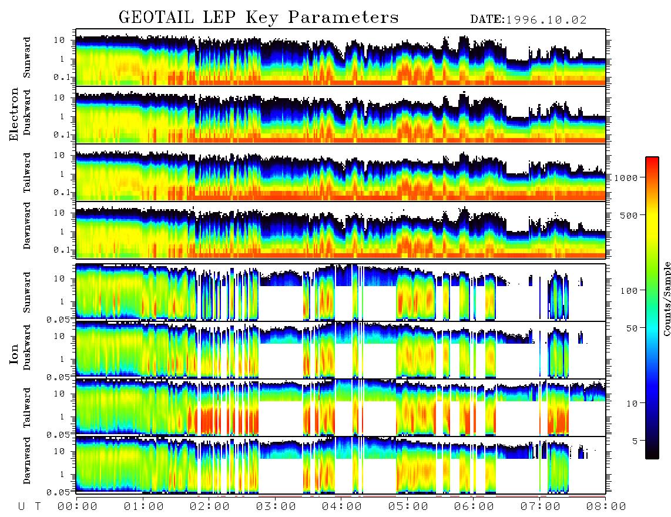The image size is (671, 517).
Task: Select the Ion "Dawnward" panel label
Action: coord(27,461)
